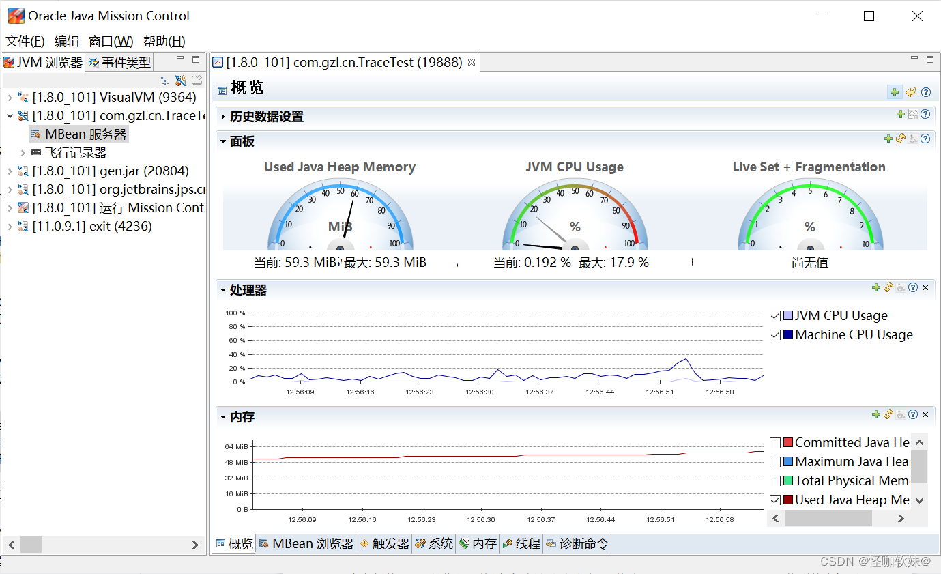
Task: Switch to the 触发器 bottom tab
Action: (x=384, y=544)
